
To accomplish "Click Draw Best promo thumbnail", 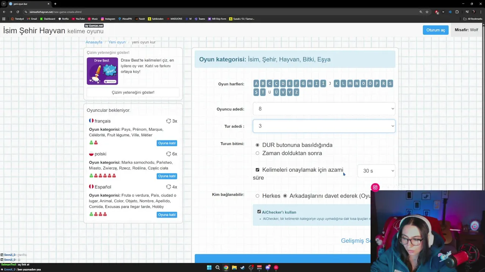I will 102,71.
